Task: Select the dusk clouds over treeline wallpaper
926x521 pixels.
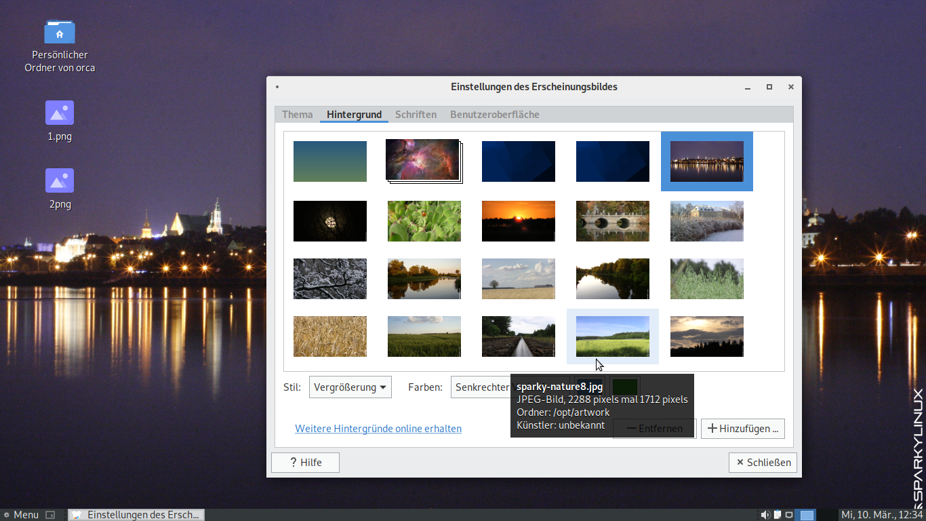Action: tap(707, 336)
